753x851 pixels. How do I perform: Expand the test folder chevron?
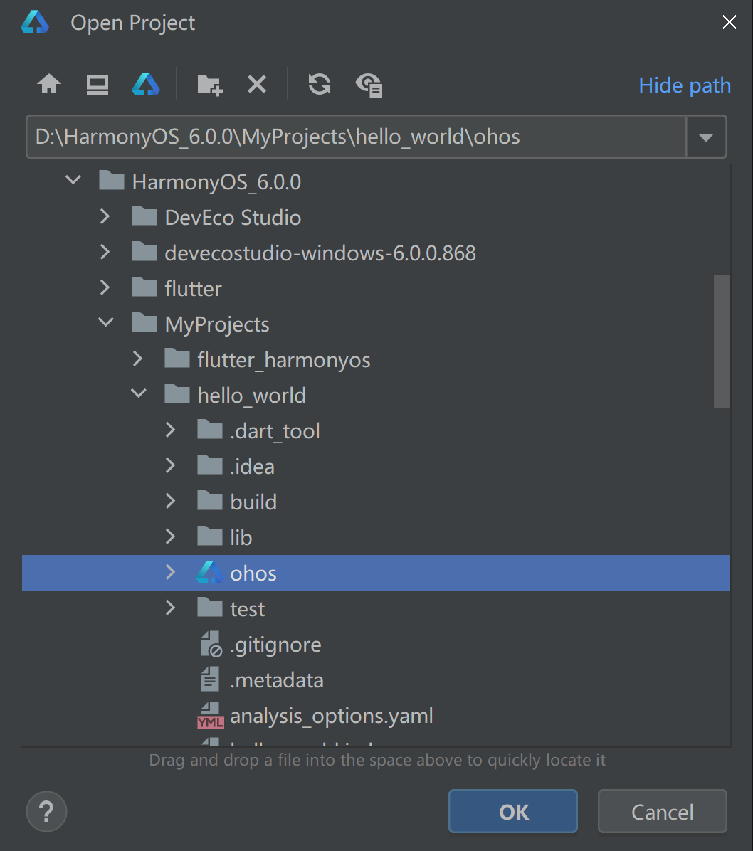point(171,608)
